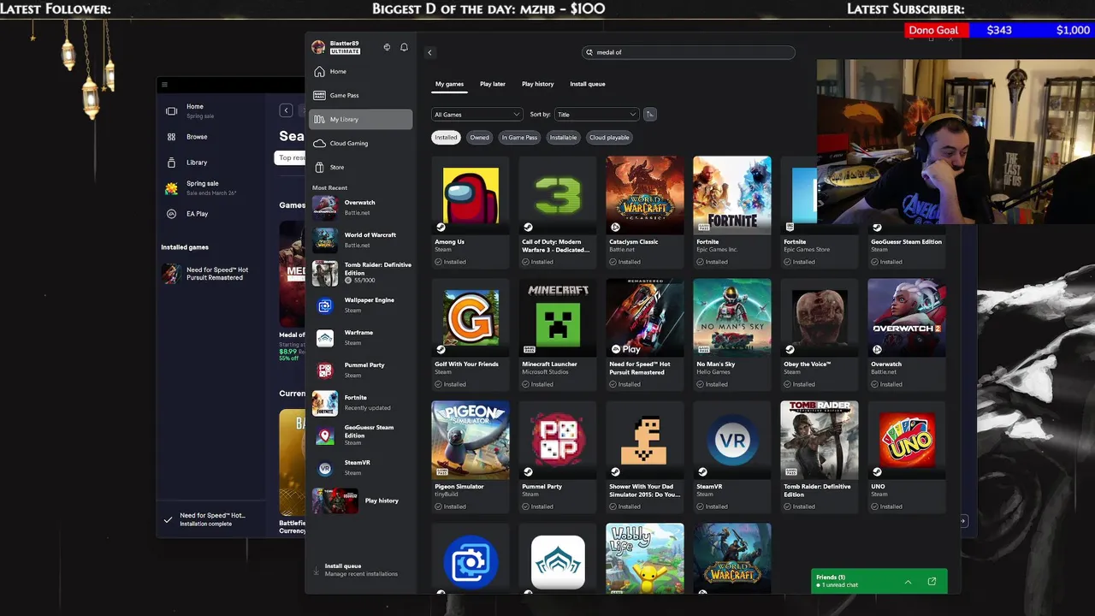Open Warframe in the Most Recent list

click(362, 338)
